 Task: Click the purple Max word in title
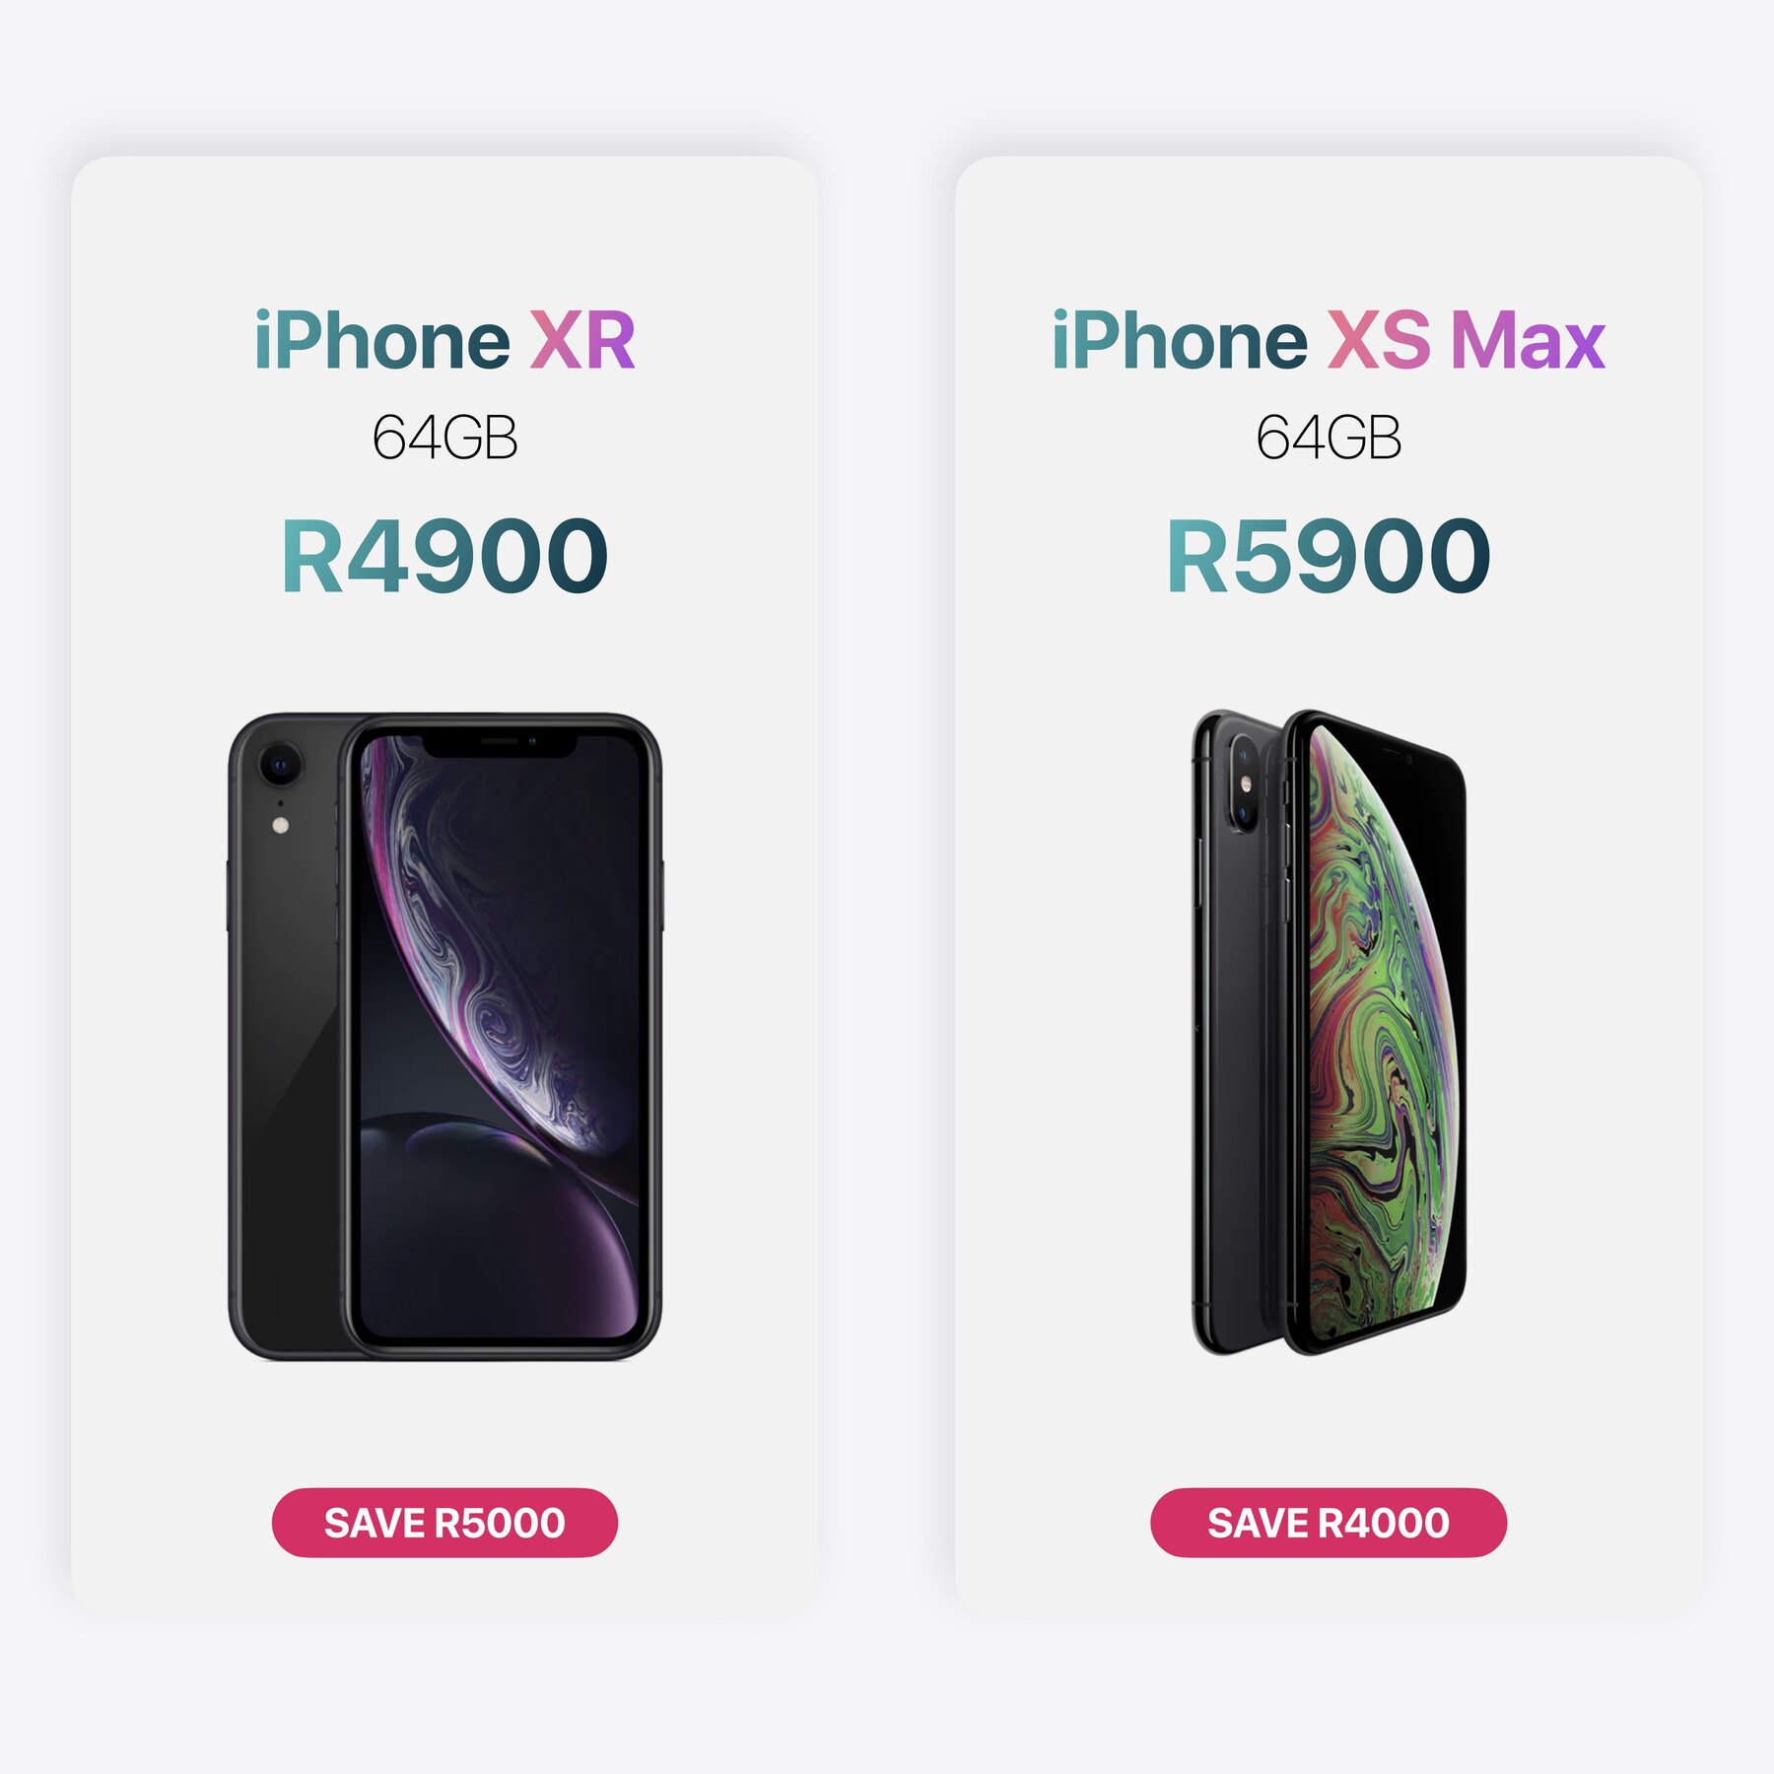pos(1529,340)
